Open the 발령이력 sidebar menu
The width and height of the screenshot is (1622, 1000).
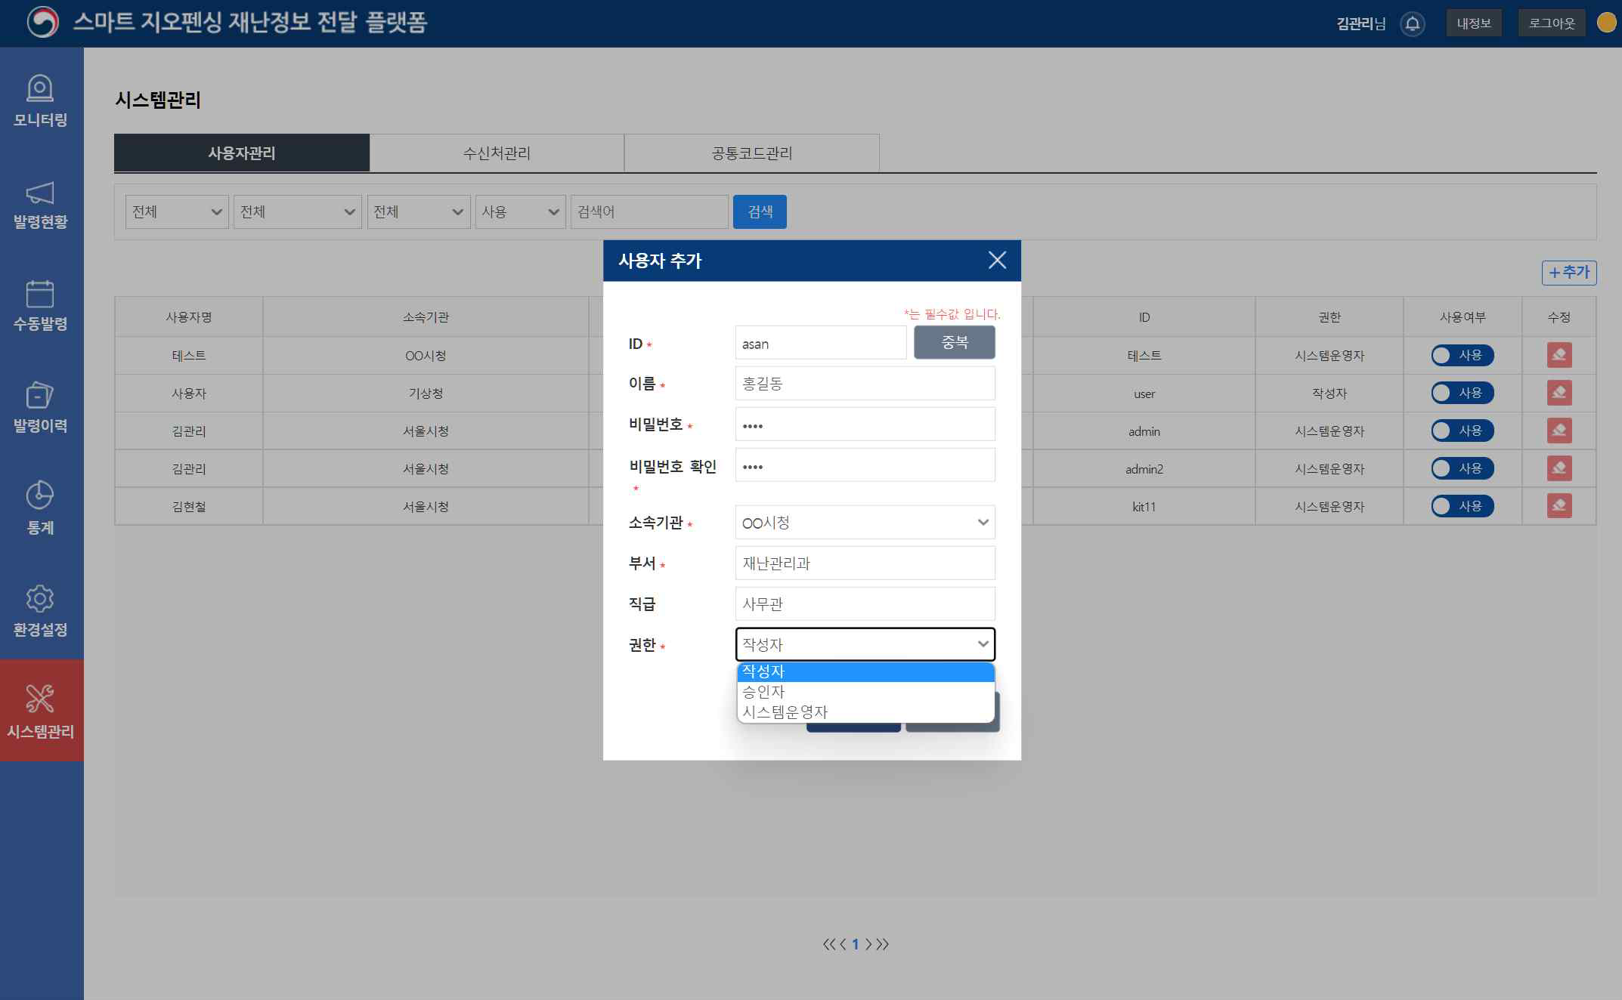tap(41, 408)
